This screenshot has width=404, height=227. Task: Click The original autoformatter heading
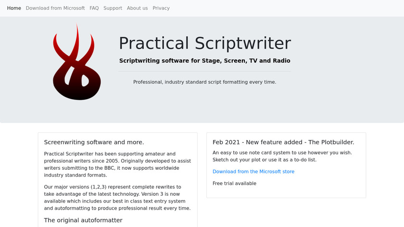[83, 220]
